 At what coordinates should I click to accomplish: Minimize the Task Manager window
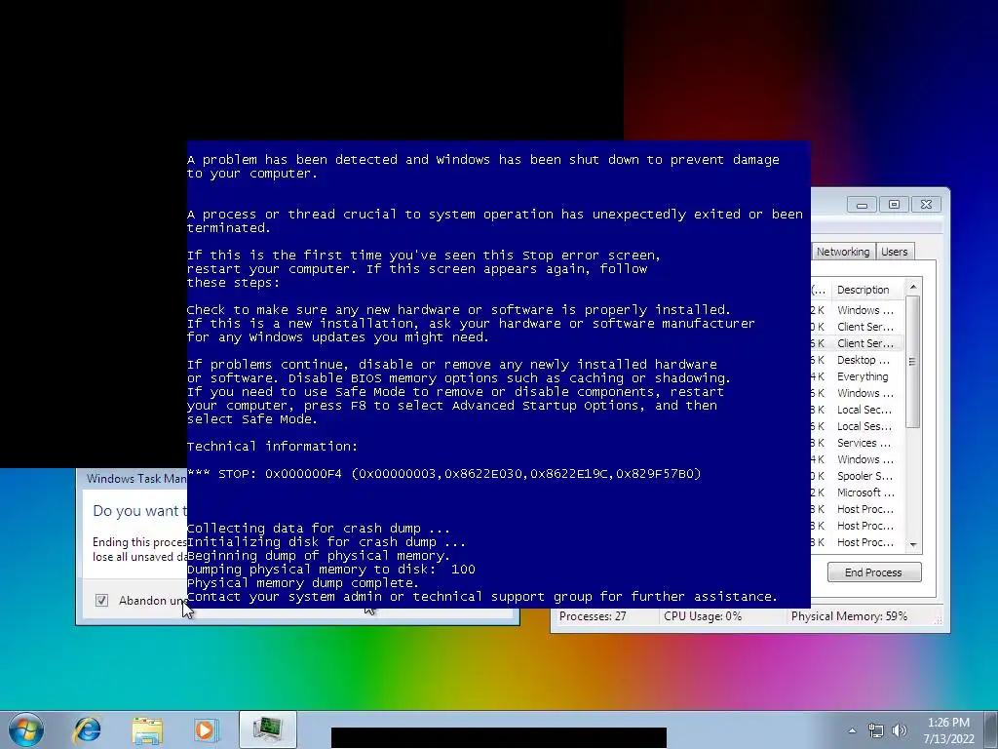point(862,205)
